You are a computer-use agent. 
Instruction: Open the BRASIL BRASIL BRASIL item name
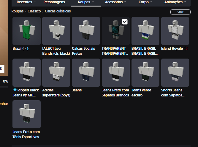145,51
